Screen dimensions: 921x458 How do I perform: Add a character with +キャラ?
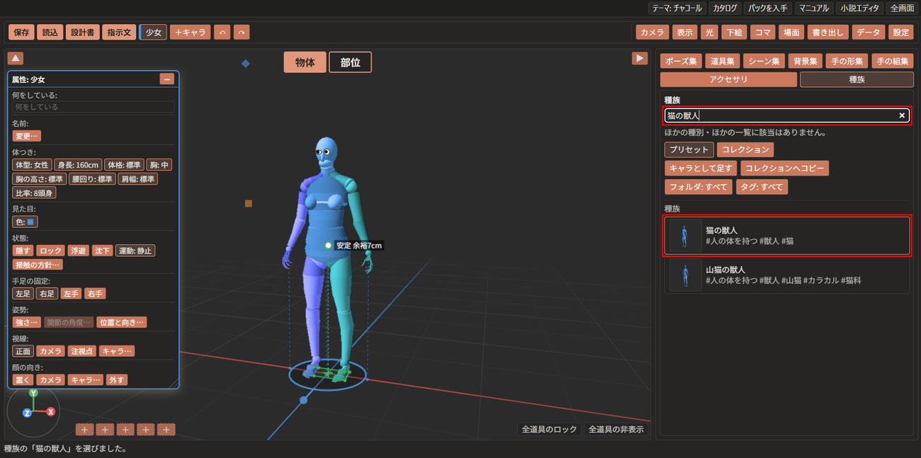pos(190,33)
